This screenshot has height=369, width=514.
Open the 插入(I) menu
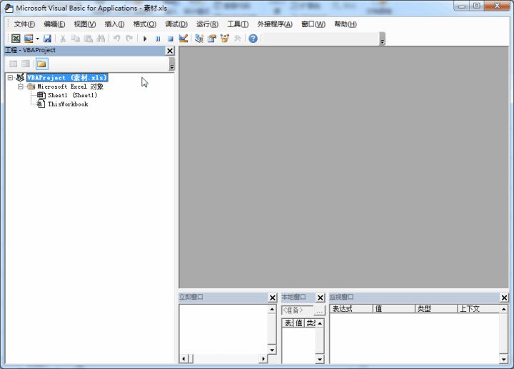coord(114,24)
